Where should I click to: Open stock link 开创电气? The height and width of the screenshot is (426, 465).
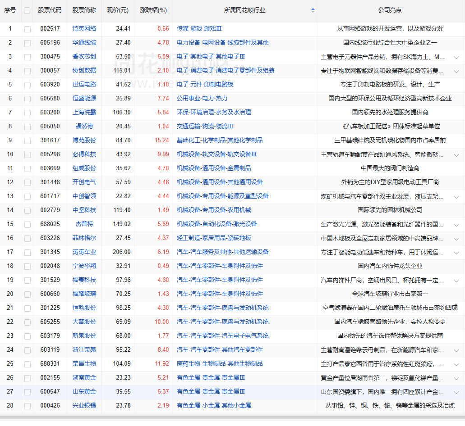(x=84, y=182)
